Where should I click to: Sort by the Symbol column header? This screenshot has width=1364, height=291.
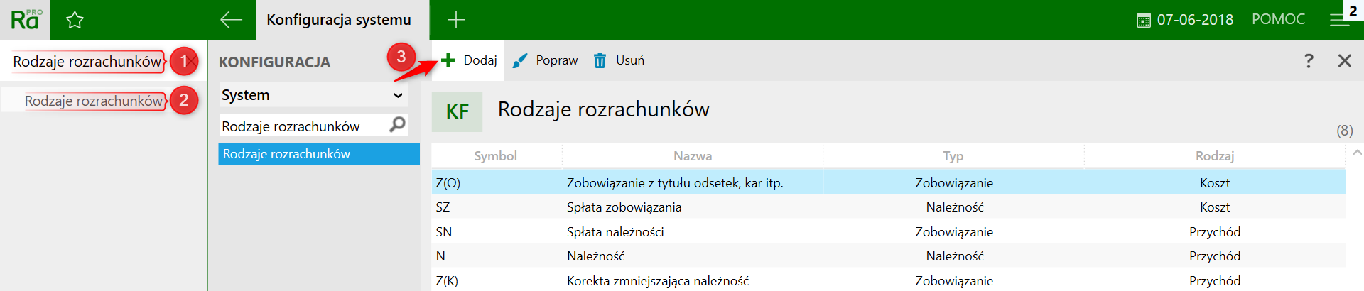[x=496, y=156]
